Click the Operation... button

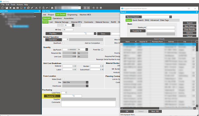pyautogui.click(x=54, y=40)
